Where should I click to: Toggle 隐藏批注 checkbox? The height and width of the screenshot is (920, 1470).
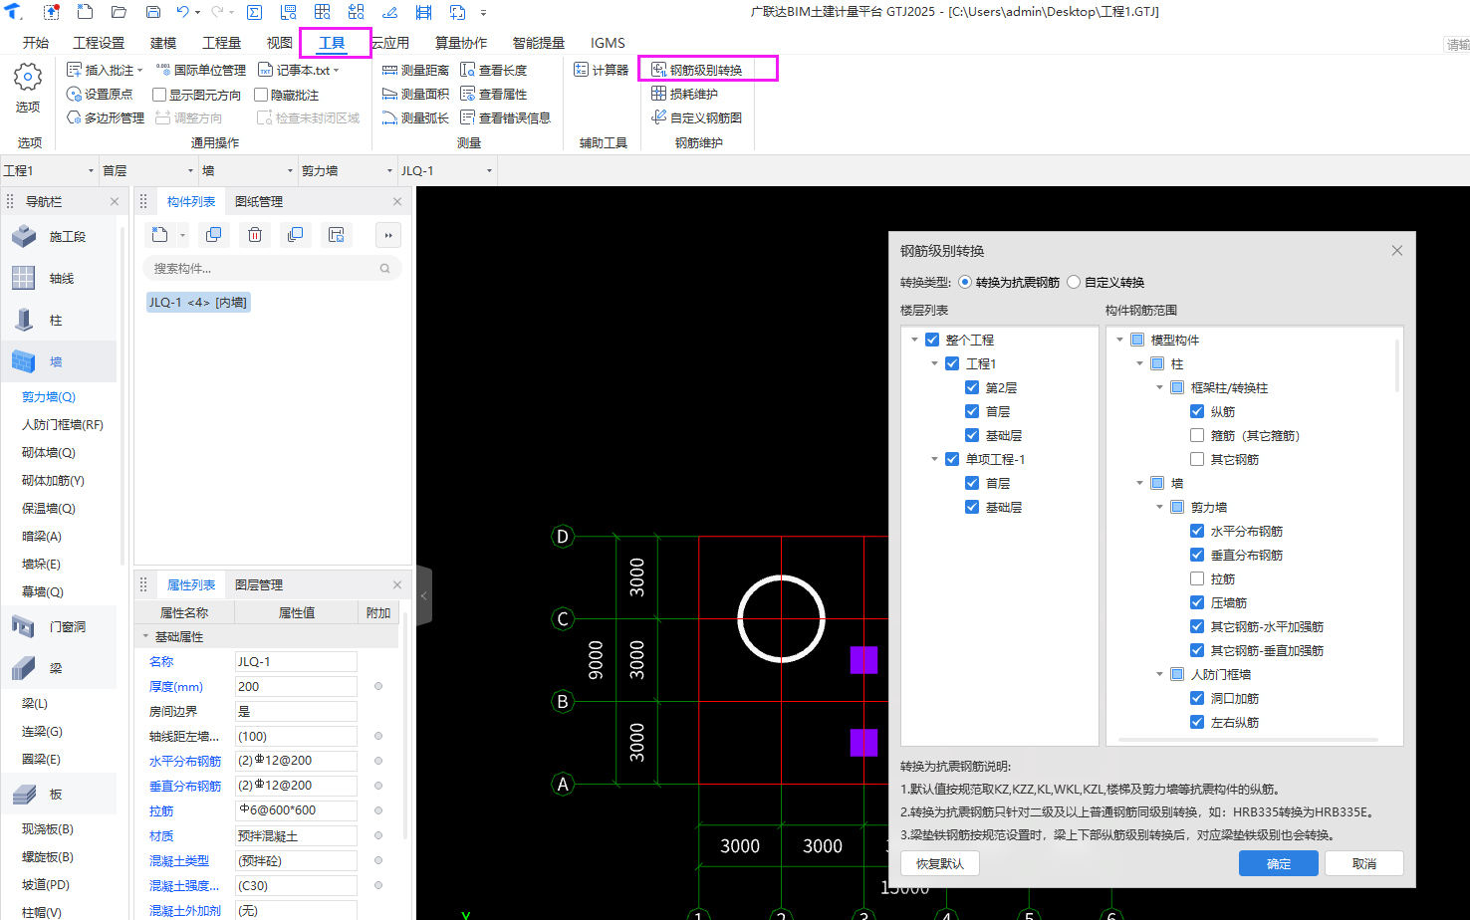(261, 95)
